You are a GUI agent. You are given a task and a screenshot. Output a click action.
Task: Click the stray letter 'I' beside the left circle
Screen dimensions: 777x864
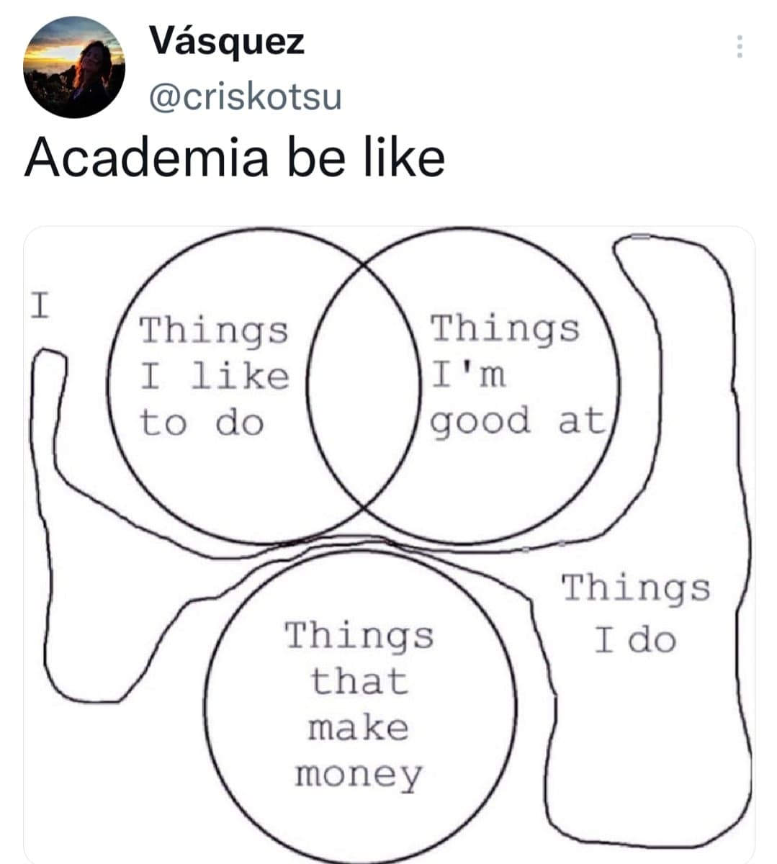pyautogui.click(x=40, y=305)
